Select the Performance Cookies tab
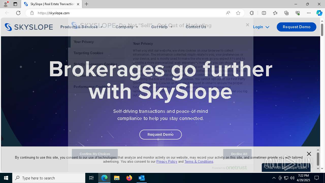Image resolution: width=325 pixels, height=183 pixels. pyautogui.click(x=96, y=87)
